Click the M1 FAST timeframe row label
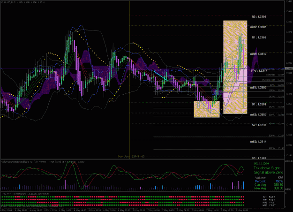Screen dimensions: 293x212 [x=269, y=197]
